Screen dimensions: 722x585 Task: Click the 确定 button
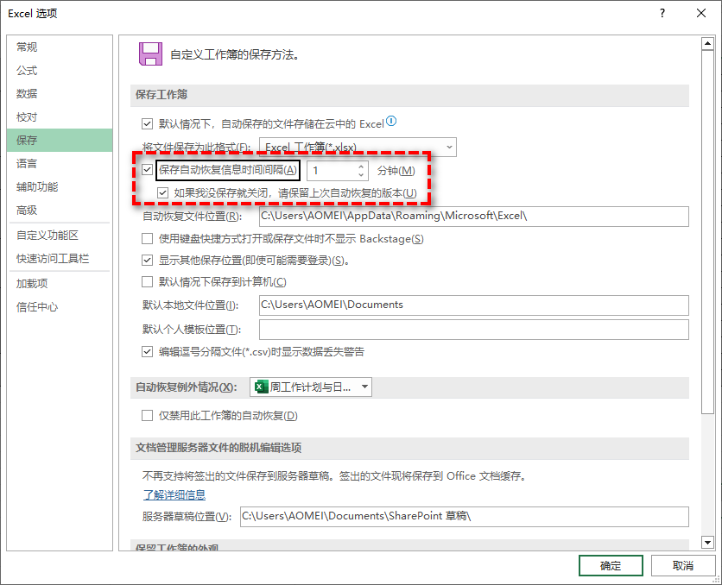611,565
